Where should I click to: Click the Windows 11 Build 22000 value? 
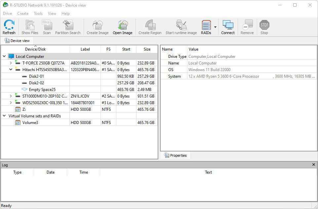click(x=209, y=69)
